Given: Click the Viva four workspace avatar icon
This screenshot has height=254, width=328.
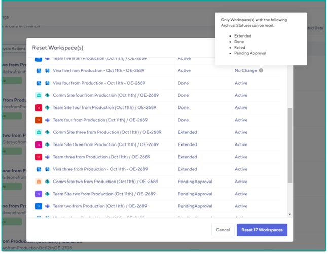Looking at the screenshot, I should pos(39,83).
